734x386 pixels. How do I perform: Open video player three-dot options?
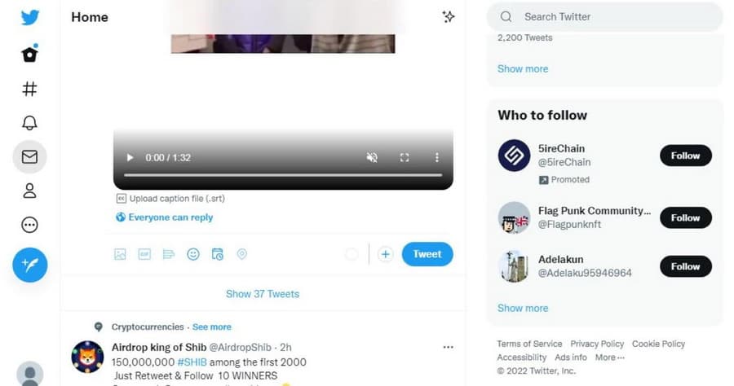(436, 157)
